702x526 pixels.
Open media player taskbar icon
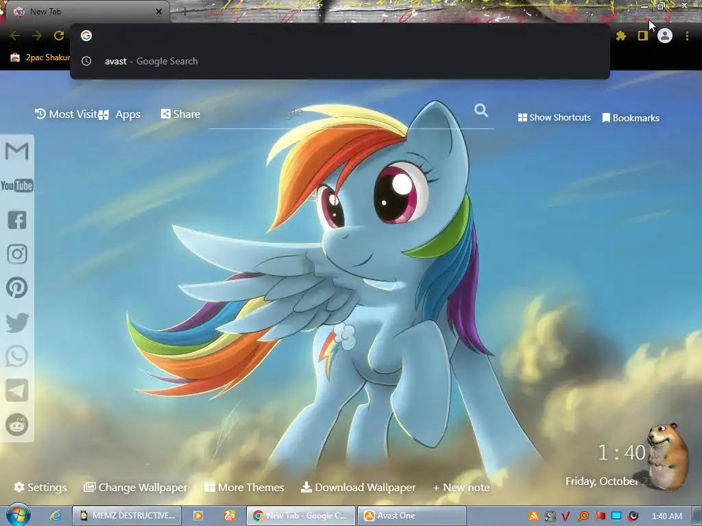coord(197,516)
